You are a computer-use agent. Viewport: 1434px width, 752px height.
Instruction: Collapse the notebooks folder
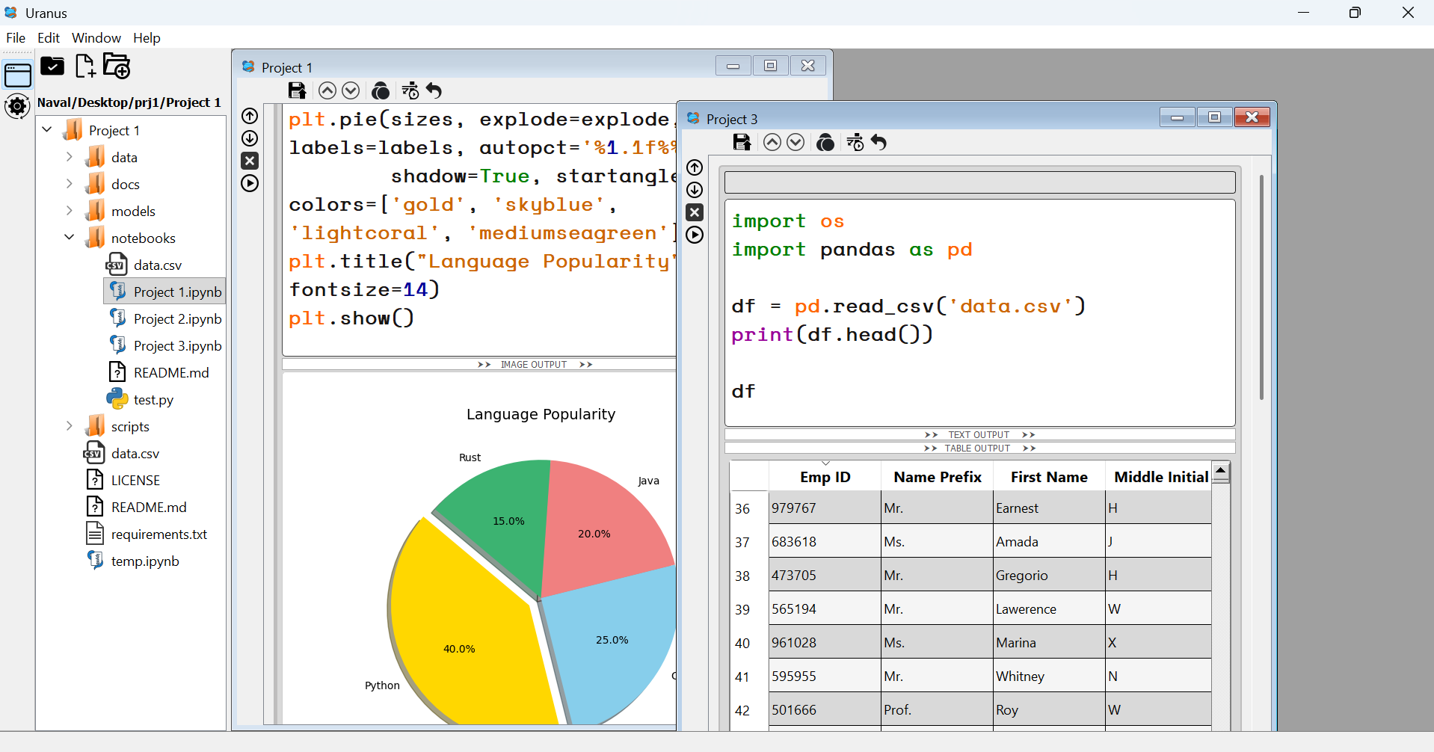[70, 238]
